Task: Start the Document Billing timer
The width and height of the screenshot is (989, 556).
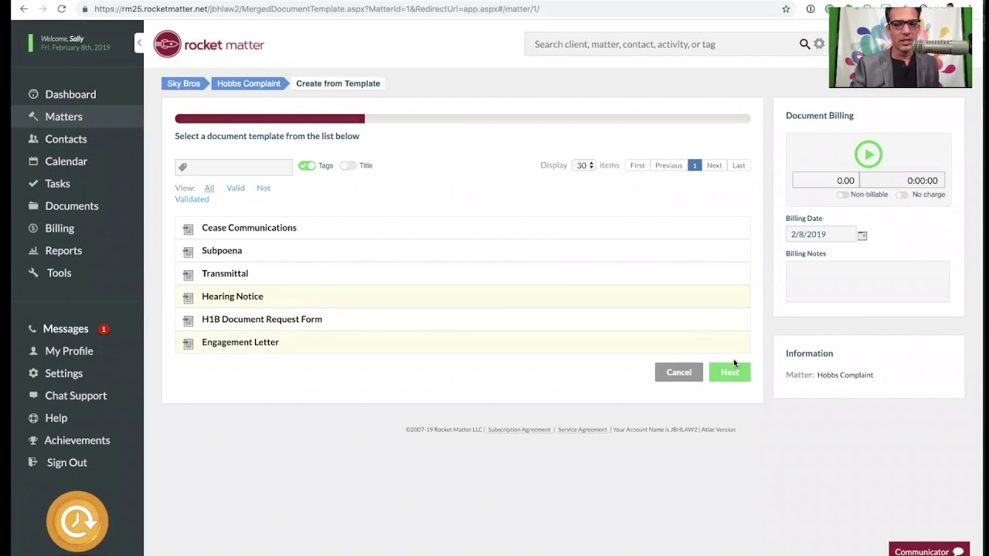Action: coord(868,154)
